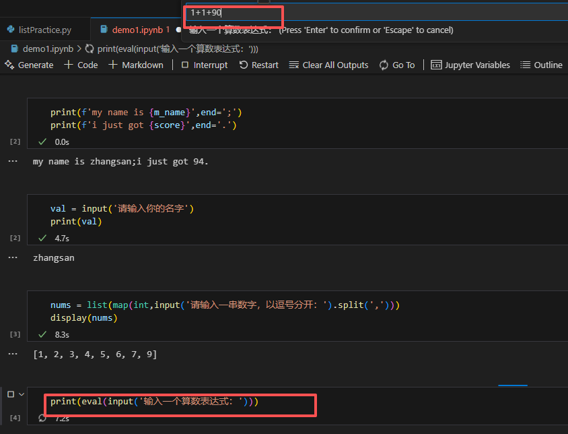Viewport: 568px width, 434px height.
Task: Show the notebook Outline
Action: 541,65
